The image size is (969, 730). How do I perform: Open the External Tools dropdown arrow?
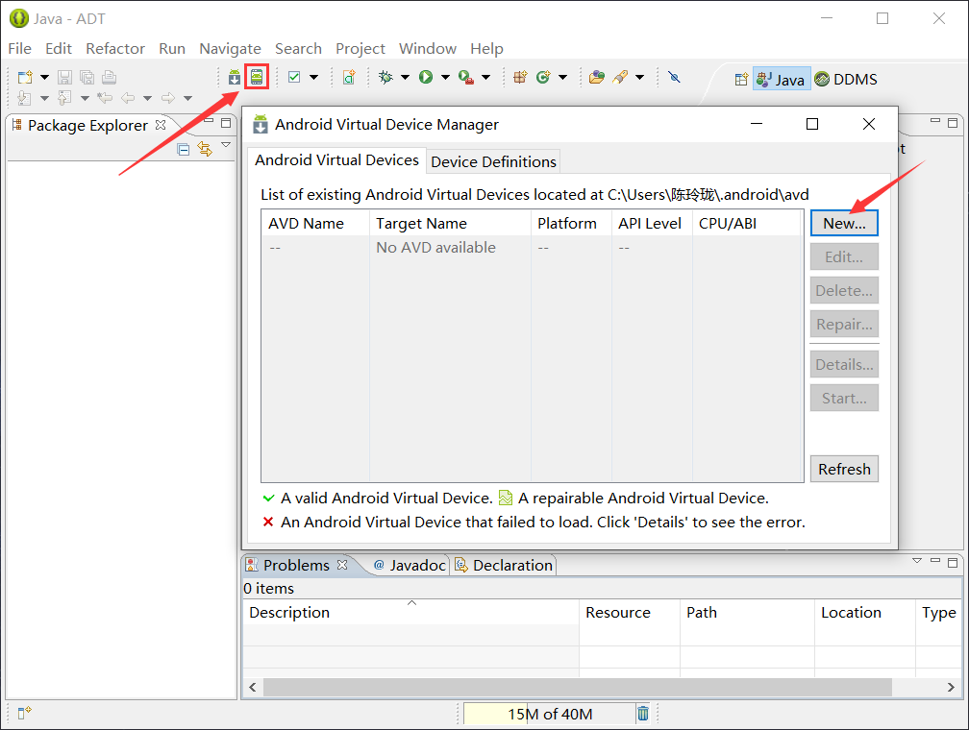click(485, 77)
